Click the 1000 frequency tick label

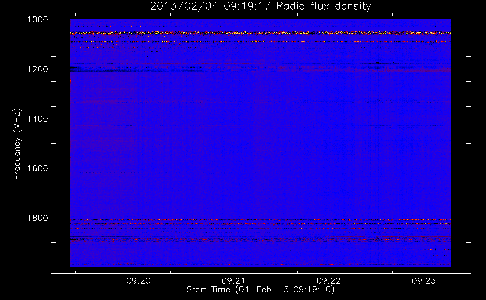[38, 19]
